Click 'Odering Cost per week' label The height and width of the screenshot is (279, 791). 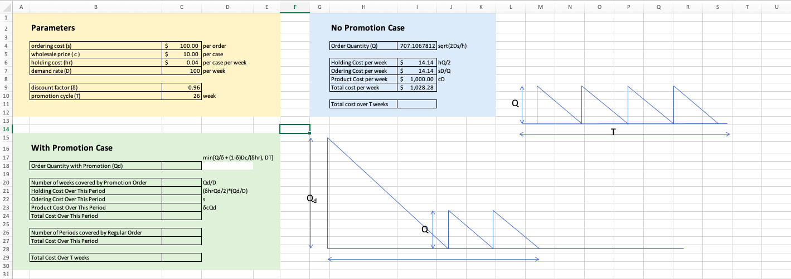363,71
